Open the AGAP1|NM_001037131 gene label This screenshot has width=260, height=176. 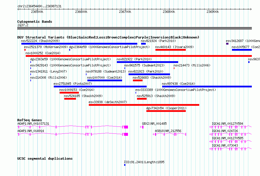[x=33, y=124]
